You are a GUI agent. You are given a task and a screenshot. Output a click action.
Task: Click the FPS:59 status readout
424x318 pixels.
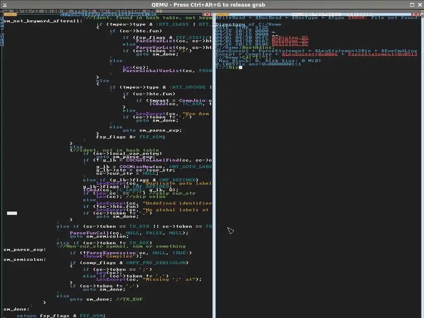[x=83, y=11]
